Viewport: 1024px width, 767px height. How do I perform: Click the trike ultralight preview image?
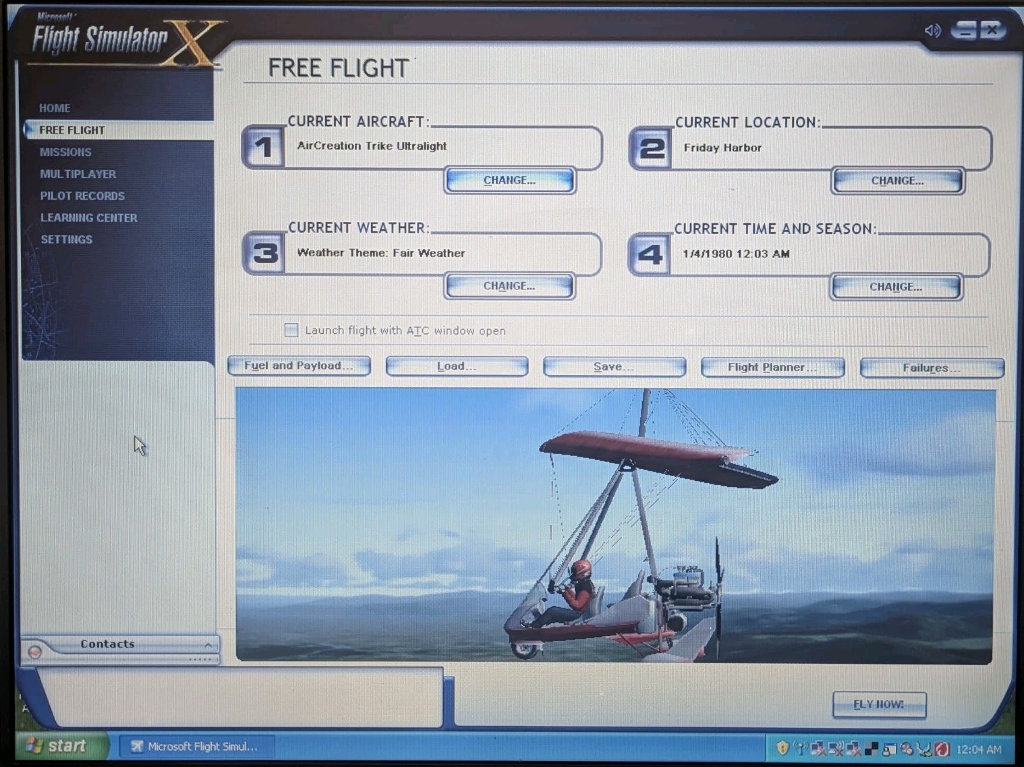click(x=614, y=526)
